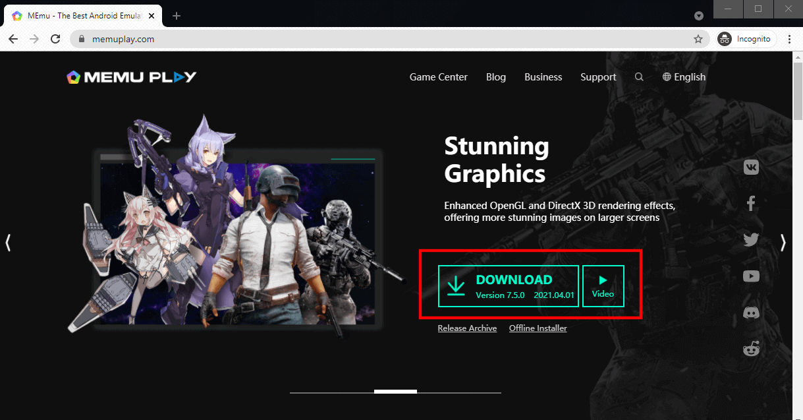Image resolution: width=803 pixels, height=420 pixels.
Task: Select the MEmu browser tab
Action: (82, 16)
